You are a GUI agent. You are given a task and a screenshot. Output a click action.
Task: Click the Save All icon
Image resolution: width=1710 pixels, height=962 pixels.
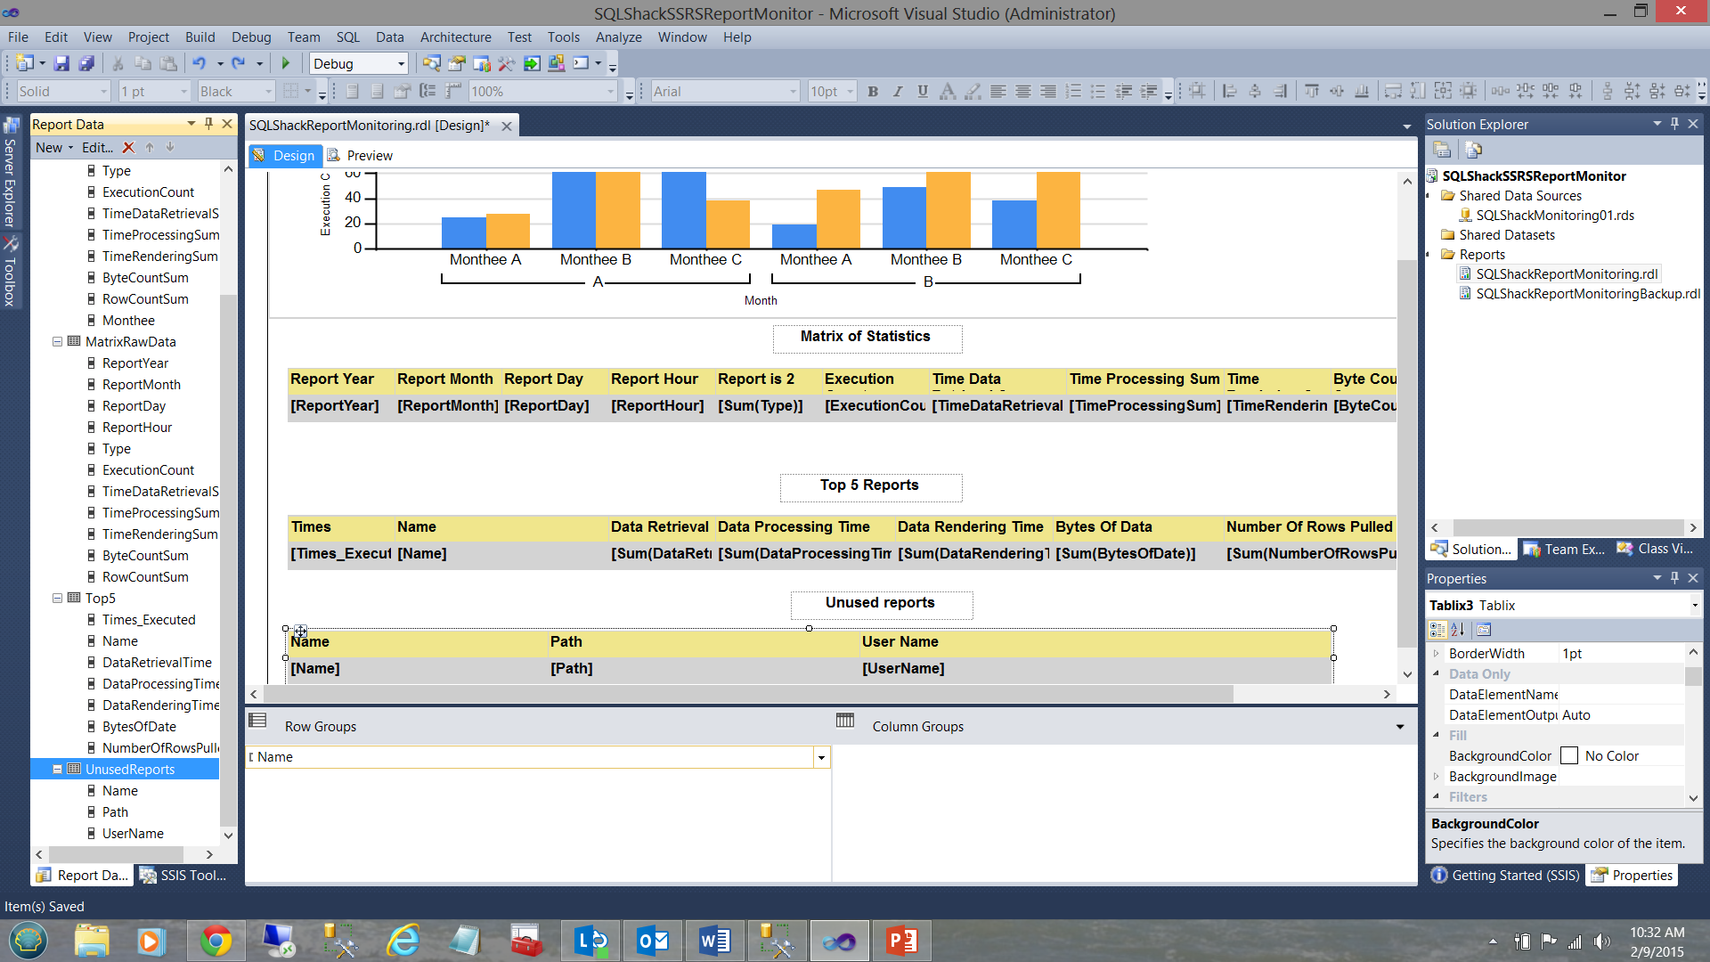(x=86, y=63)
